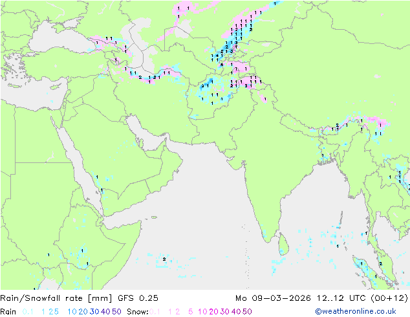This screenshot has height=317, width=410.
Task: Select Snow legend value 5
Action: (191, 312)
